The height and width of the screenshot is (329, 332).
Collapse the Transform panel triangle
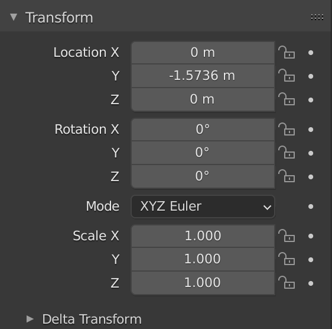click(x=14, y=17)
